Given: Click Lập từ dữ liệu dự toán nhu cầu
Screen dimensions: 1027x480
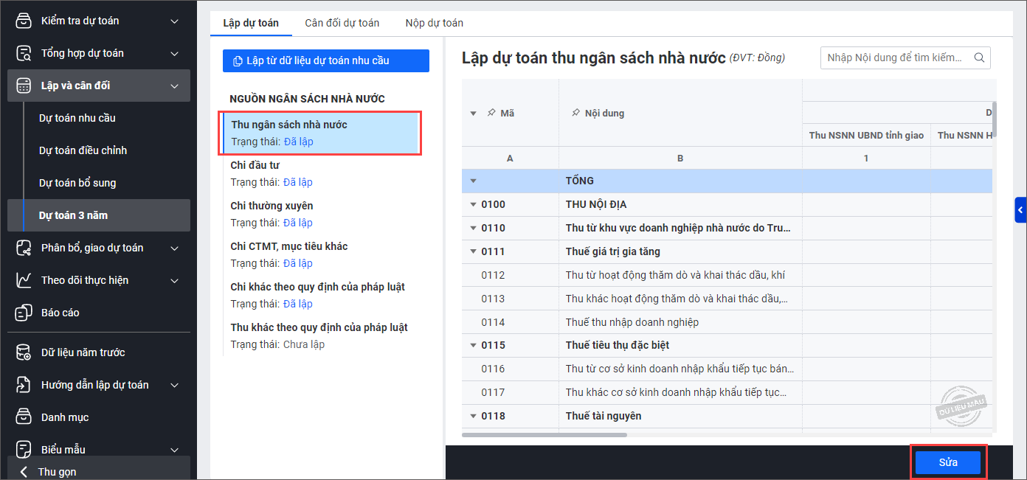Looking at the screenshot, I should pos(325,60).
